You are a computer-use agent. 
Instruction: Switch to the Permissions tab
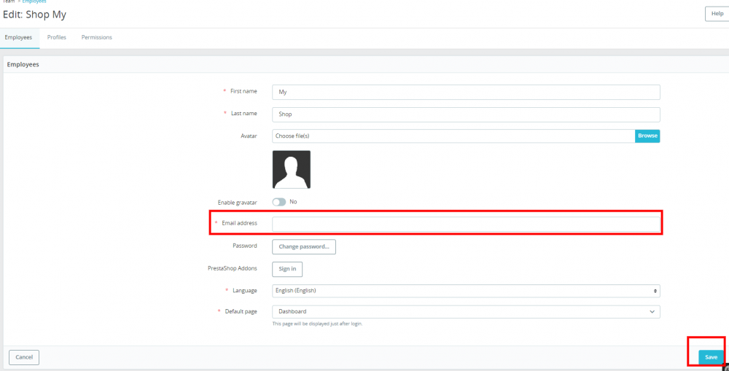[97, 38]
